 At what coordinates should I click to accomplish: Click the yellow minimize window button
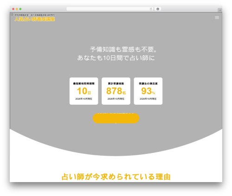click(17, 9)
